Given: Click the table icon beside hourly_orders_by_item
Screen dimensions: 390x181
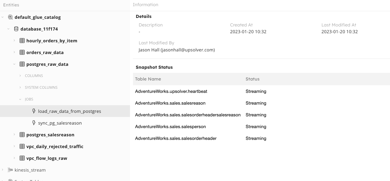Looking at the screenshot, I should [22, 41].
